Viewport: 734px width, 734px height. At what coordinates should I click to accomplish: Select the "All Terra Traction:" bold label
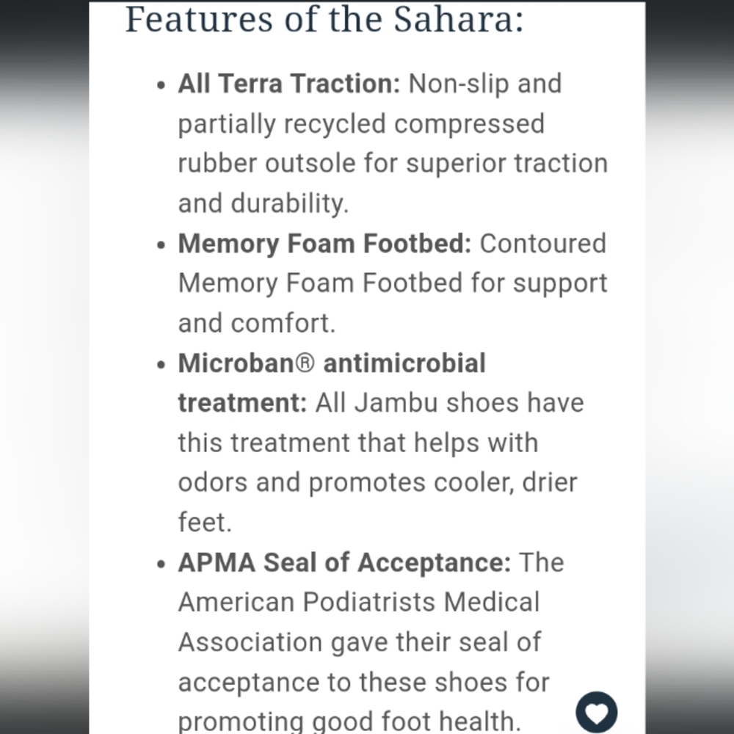point(289,84)
